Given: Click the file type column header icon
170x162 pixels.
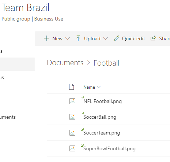Looking at the screenshot, I should [x=71, y=87].
